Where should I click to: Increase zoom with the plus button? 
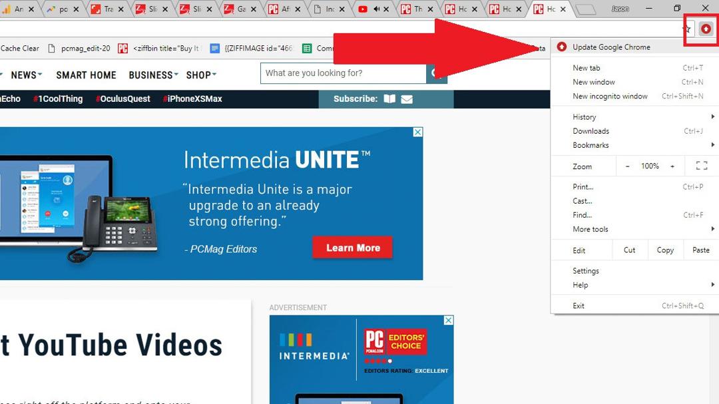pyautogui.click(x=672, y=166)
